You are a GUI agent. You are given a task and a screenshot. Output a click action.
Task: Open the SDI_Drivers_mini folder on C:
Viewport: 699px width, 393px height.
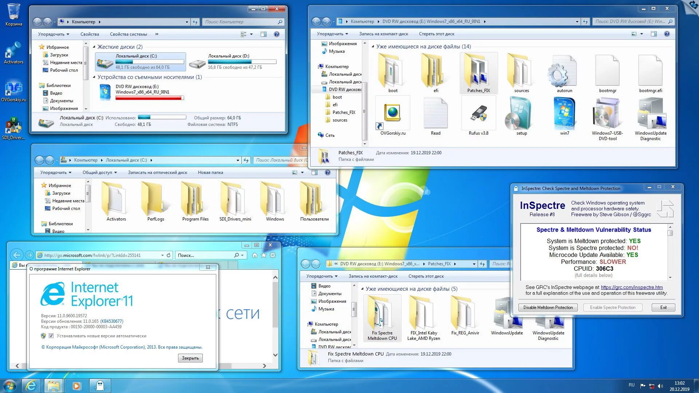tap(235, 201)
